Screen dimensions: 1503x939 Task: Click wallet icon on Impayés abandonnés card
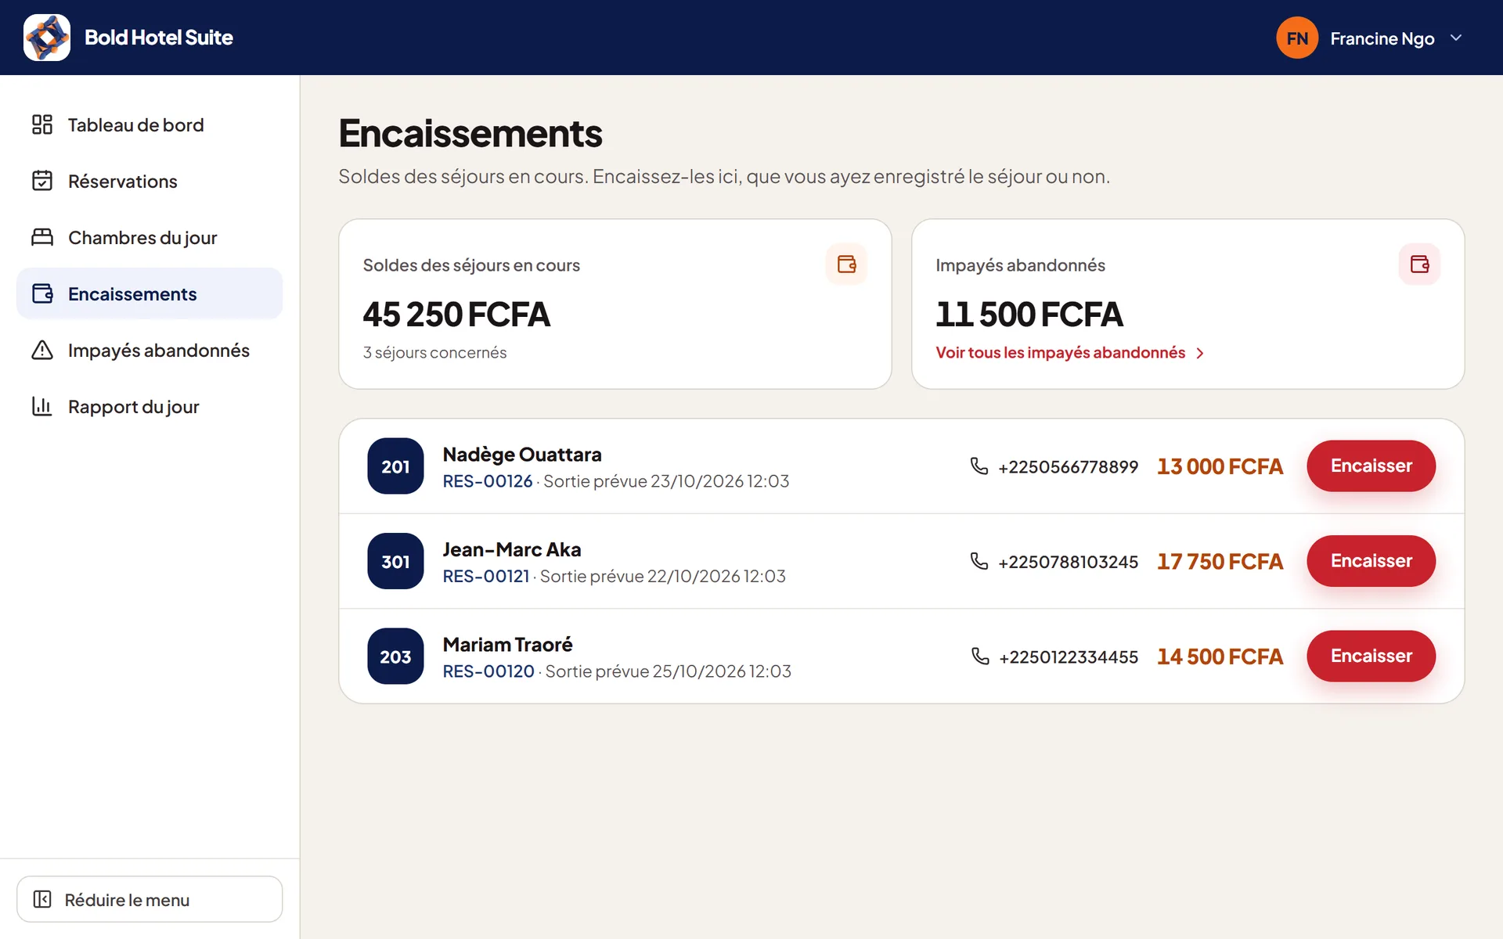(x=1419, y=264)
